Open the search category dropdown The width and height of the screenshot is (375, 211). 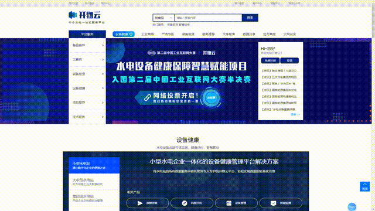tap(163, 18)
